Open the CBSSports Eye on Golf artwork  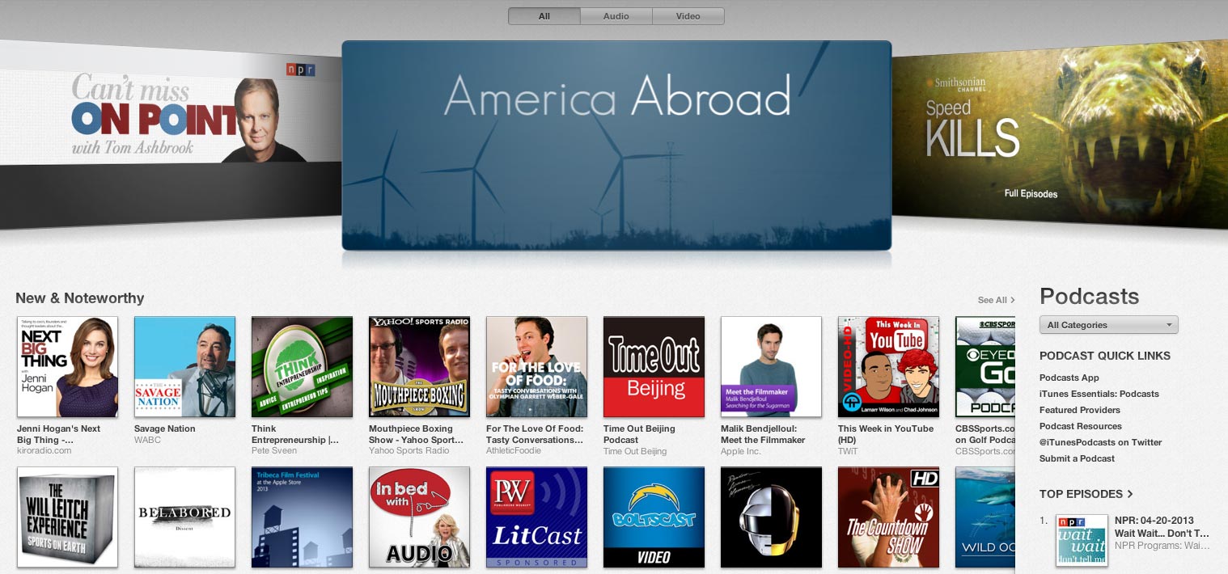pos(985,367)
